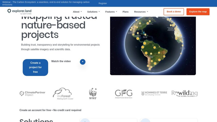Screen dimensions: 217x122
Task: Click the WeForest cloud logo
Action: [x=62, y=94]
